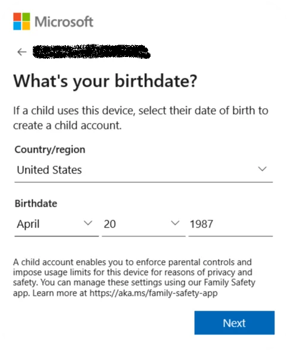Click the Next button

click(235, 323)
